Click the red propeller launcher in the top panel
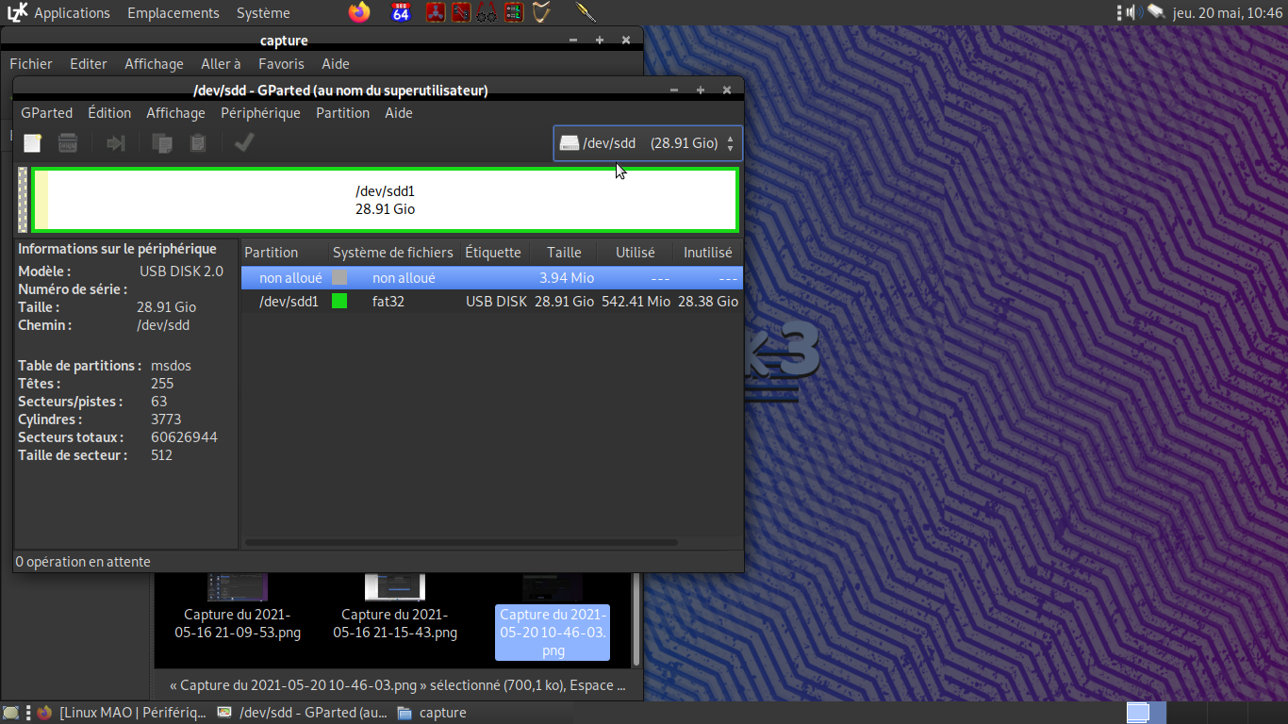1288x724 pixels. coord(435,12)
